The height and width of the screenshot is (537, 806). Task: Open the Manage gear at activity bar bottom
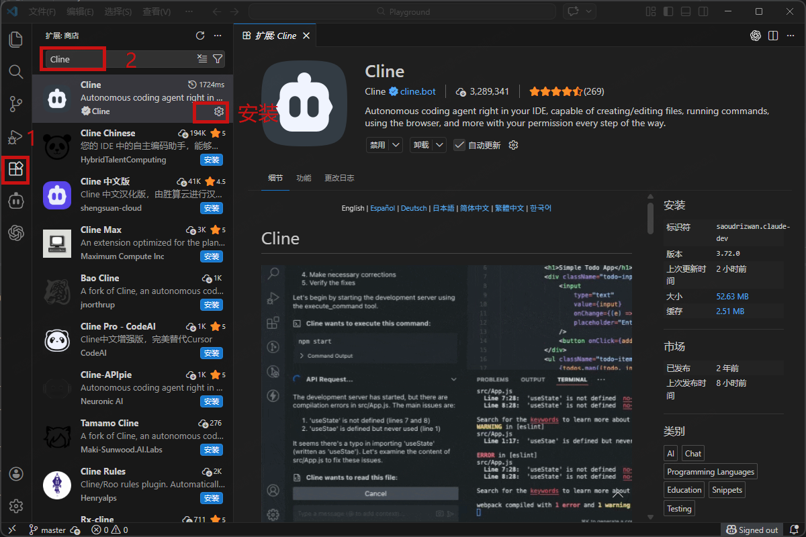point(15,506)
